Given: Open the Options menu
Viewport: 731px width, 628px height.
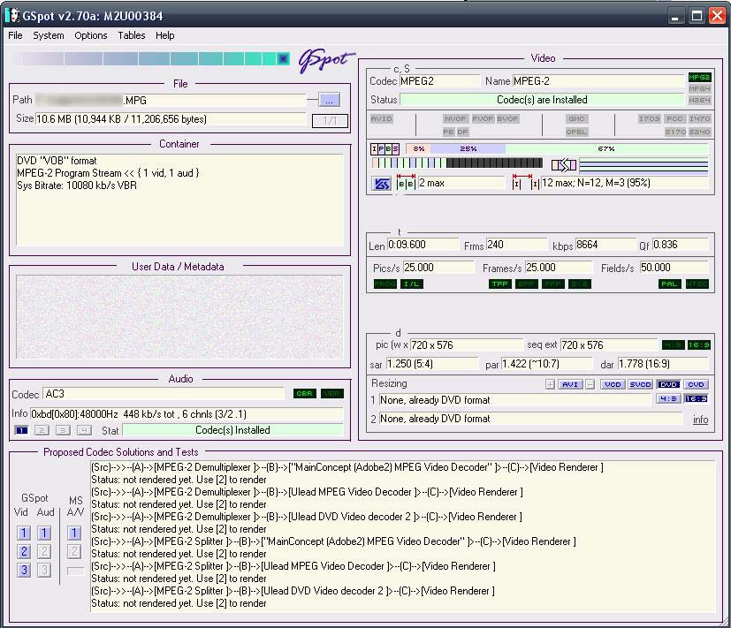Looking at the screenshot, I should (91, 35).
